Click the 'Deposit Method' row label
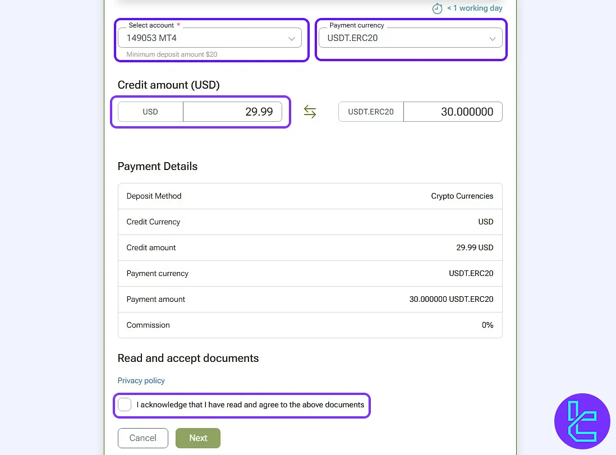Viewport: 616px width, 455px height. pos(154,196)
